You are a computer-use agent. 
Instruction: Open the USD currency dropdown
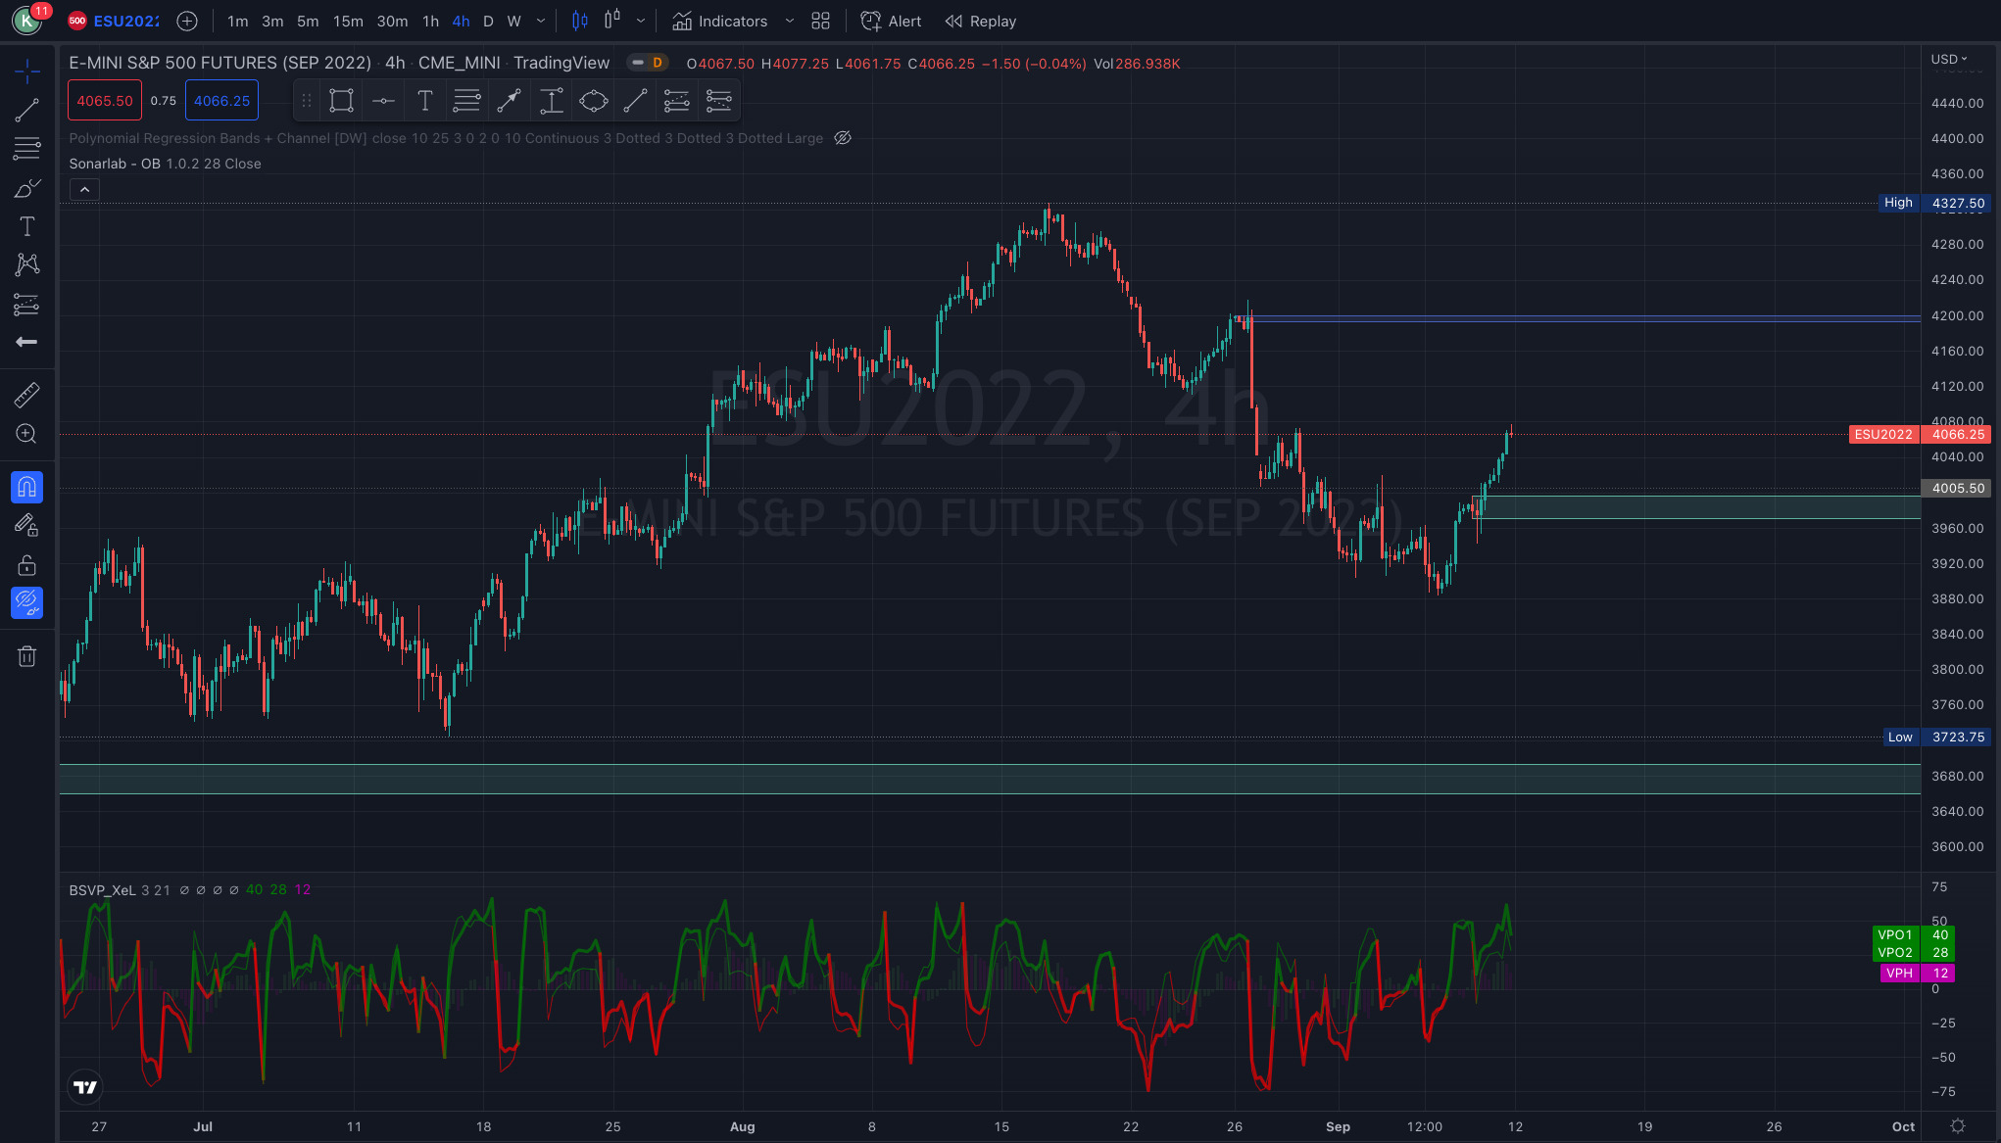1948,59
